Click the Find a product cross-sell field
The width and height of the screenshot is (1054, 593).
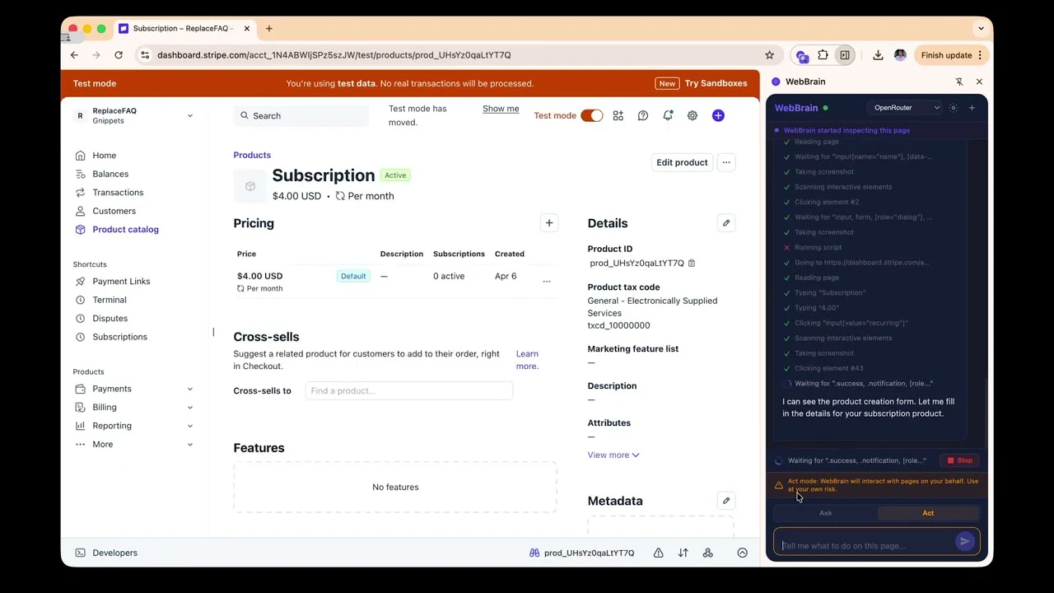point(408,391)
